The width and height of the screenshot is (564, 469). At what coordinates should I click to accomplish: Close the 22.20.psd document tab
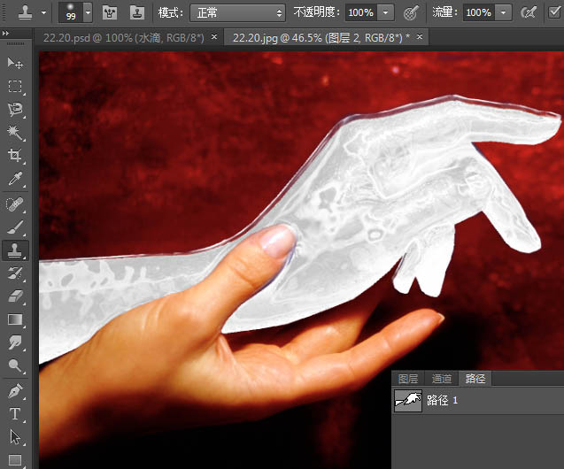tap(214, 36)
